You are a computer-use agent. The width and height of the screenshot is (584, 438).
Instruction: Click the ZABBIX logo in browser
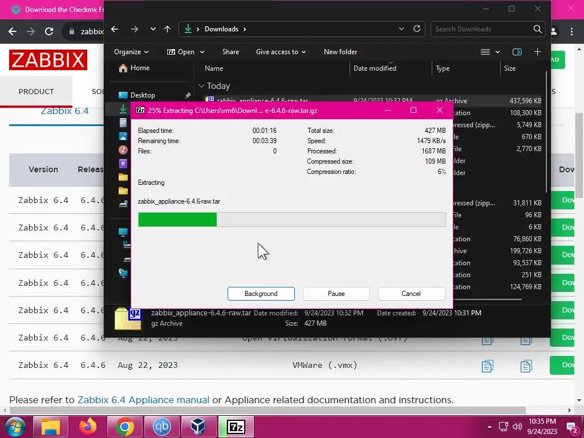click(48, 59)
